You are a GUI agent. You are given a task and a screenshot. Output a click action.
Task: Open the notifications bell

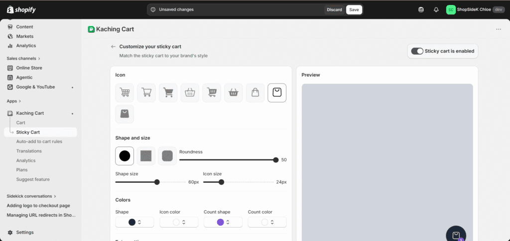point(436,10)
